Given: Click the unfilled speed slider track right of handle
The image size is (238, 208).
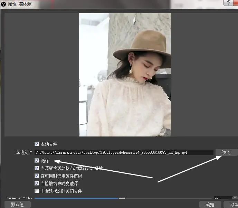Looking at the screenshot, I should [x=166, y=198].
